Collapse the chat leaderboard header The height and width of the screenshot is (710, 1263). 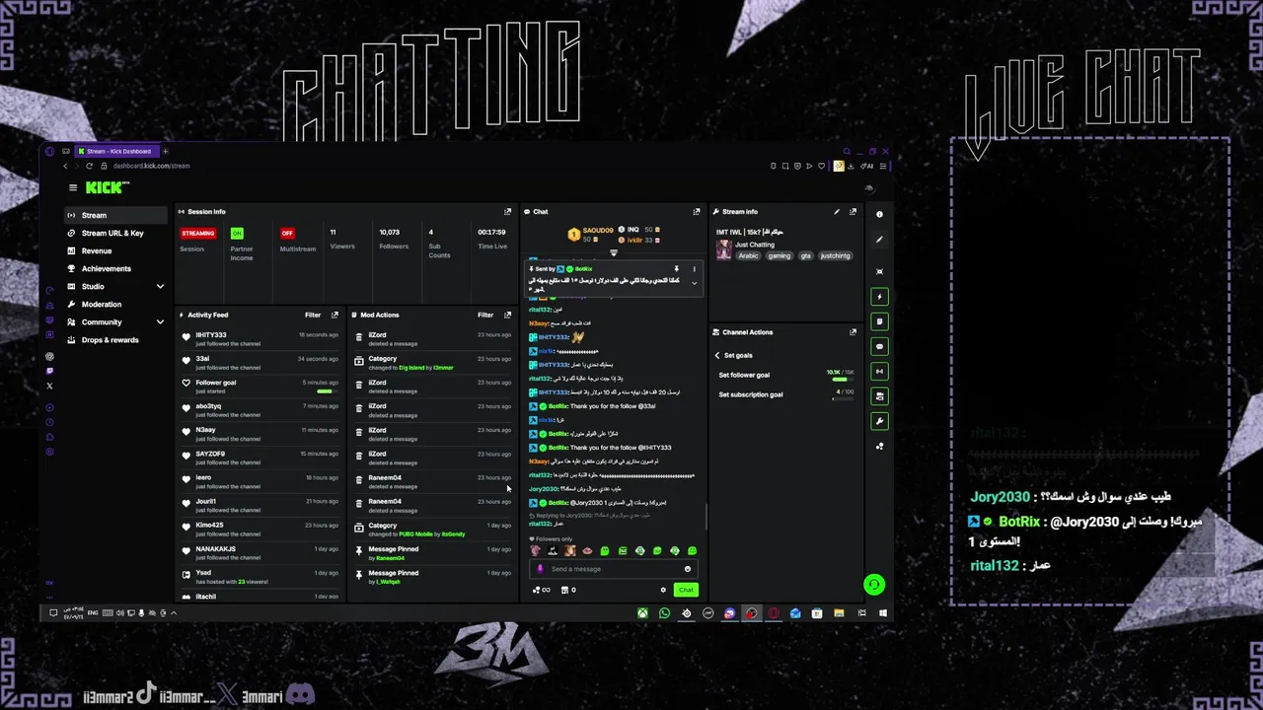click(613, 252)
